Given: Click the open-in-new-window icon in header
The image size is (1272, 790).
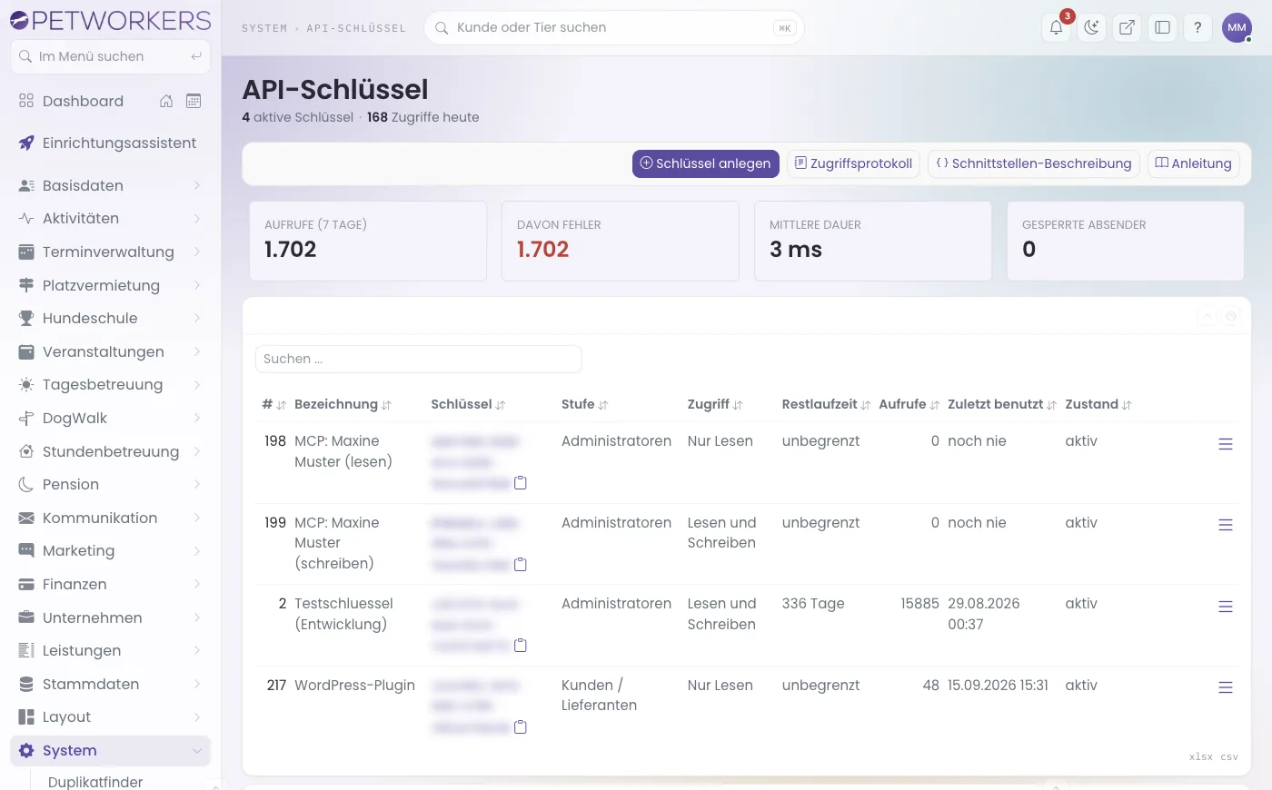Looking at the screenshot, I should point(1127,27).
